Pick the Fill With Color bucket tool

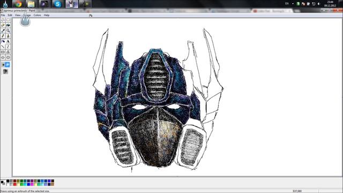pyautogui.click(x=8, y=25)
